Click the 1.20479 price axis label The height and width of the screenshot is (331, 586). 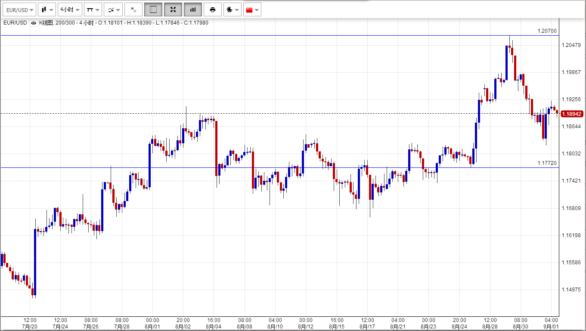(572, 45)
